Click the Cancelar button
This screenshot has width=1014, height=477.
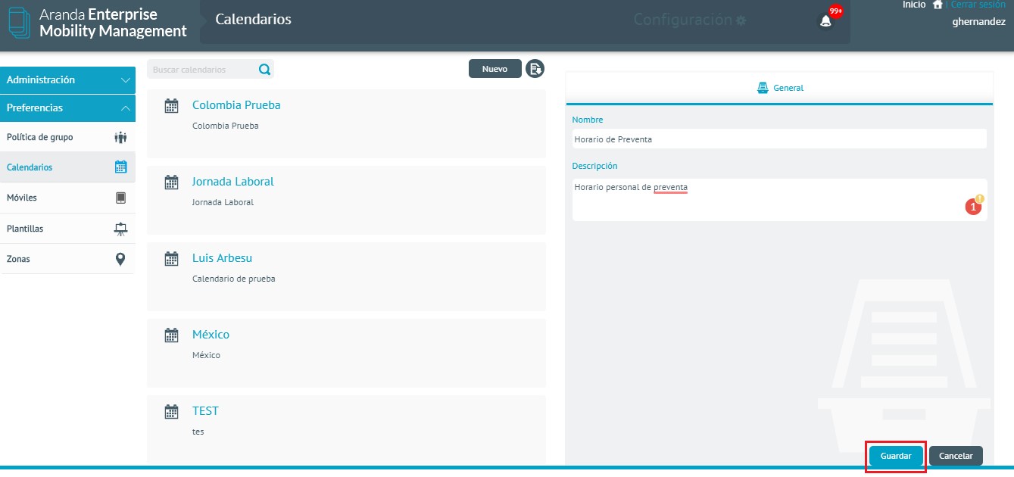pyautogui.click(x=956, y=456)
